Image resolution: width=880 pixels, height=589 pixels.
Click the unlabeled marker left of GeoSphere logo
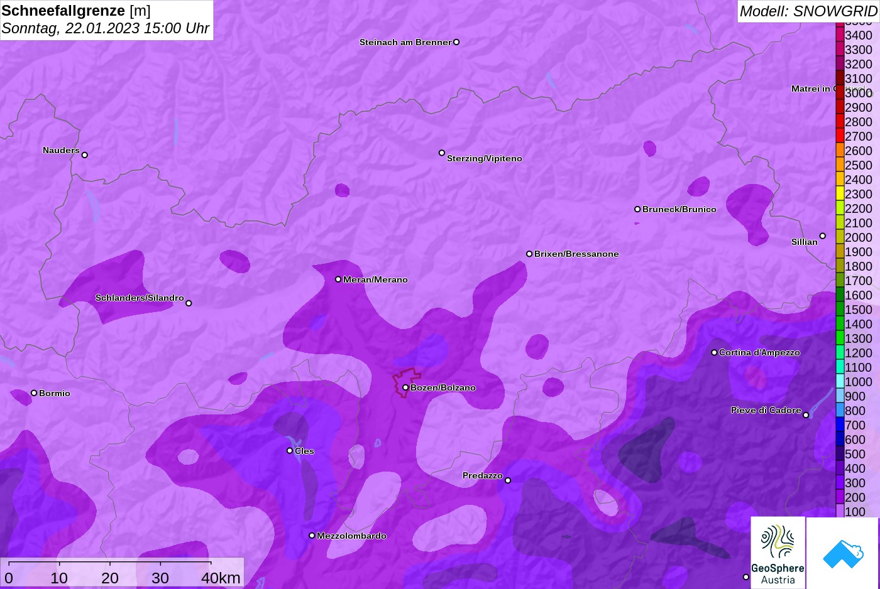(x=746, y=576)
